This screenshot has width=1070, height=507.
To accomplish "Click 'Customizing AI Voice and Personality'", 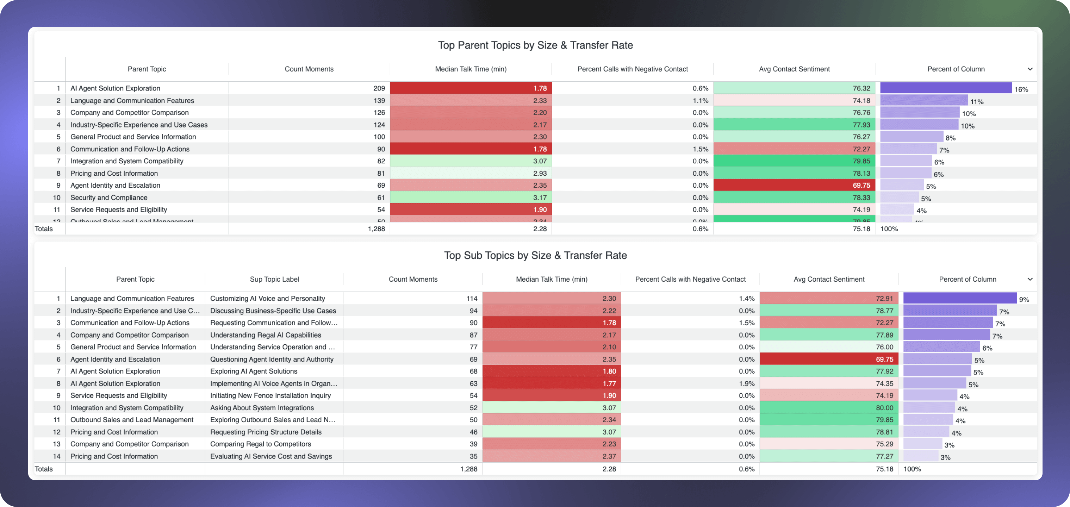I will pyautogui.click(x=268, y=298).
